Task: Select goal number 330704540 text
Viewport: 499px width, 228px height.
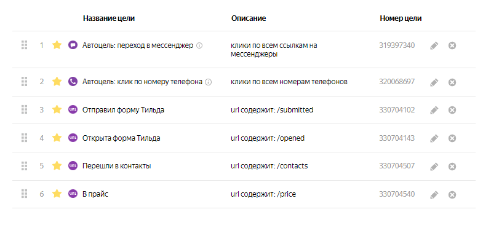Action: [x=397, y=194]
